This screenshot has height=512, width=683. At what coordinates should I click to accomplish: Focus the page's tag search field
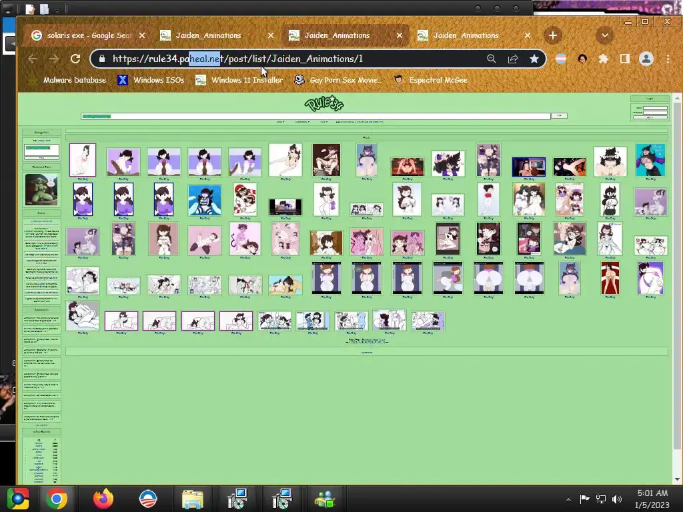315,116
